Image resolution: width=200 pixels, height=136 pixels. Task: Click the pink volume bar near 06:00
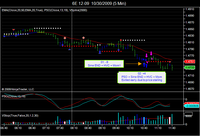point(13,123)
